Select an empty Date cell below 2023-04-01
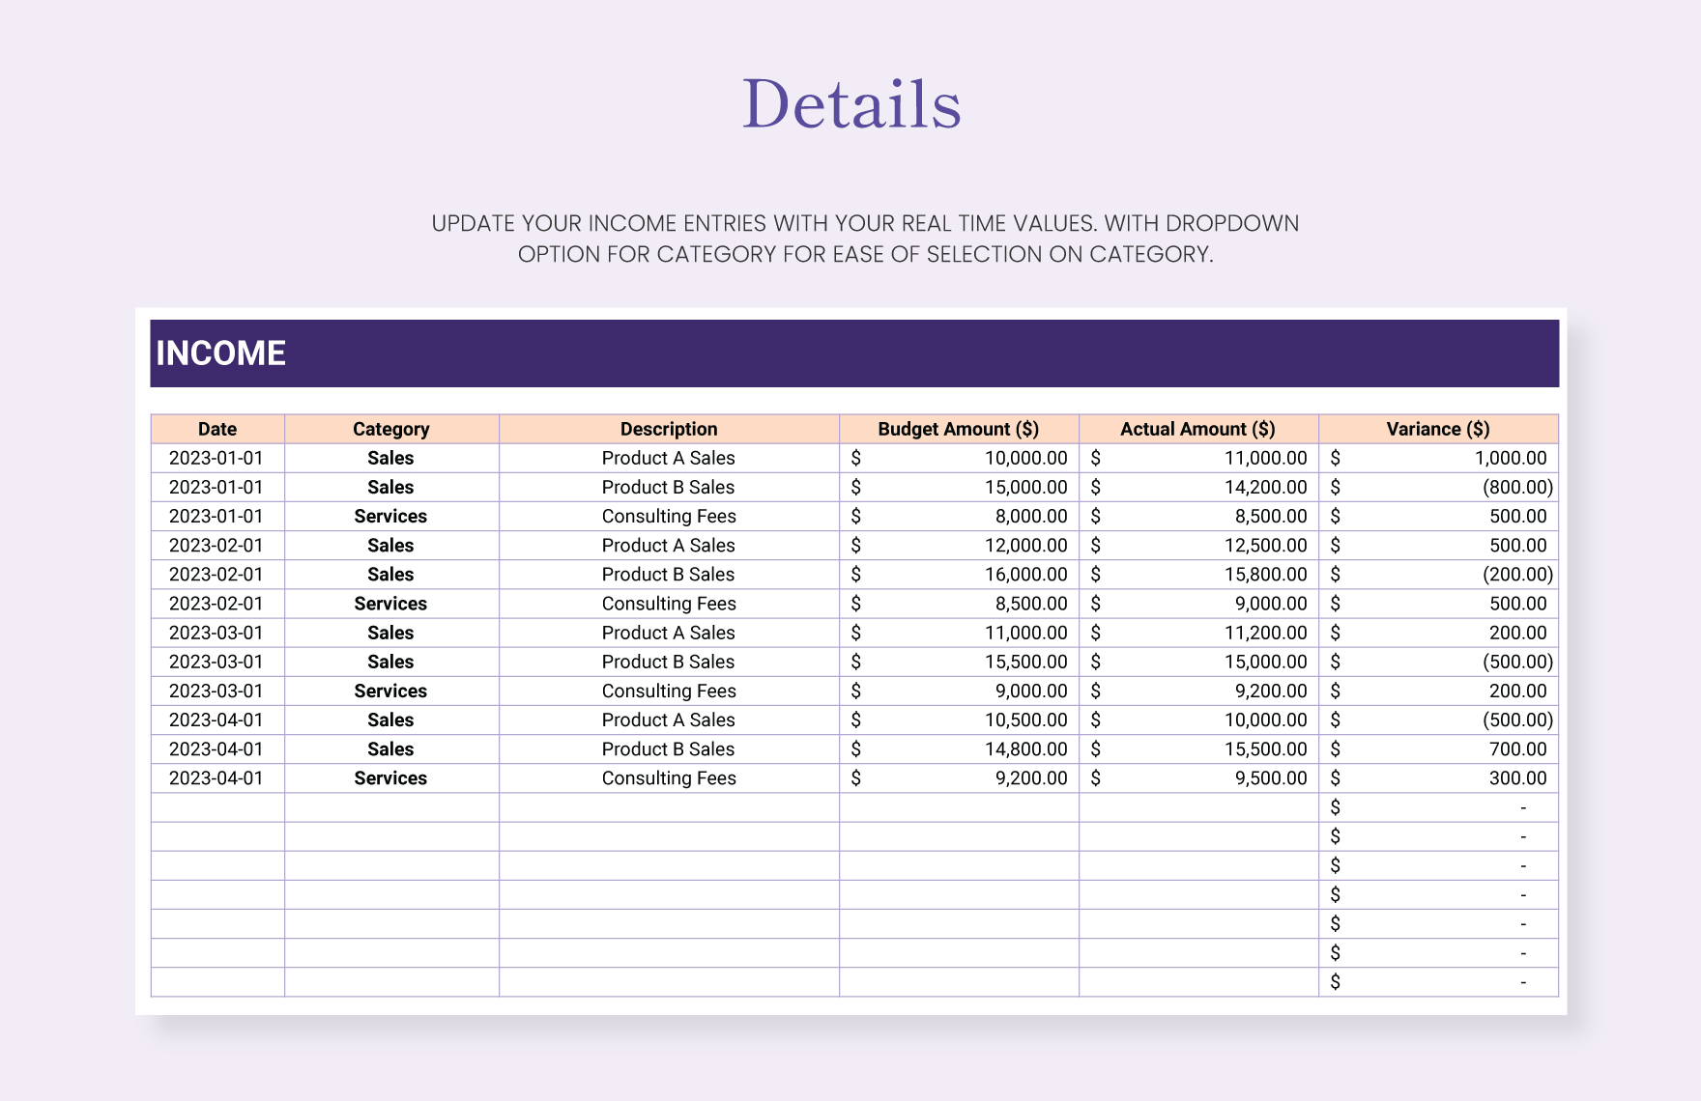This screenshot has height=1101, width=1701. tap(216, 806)
